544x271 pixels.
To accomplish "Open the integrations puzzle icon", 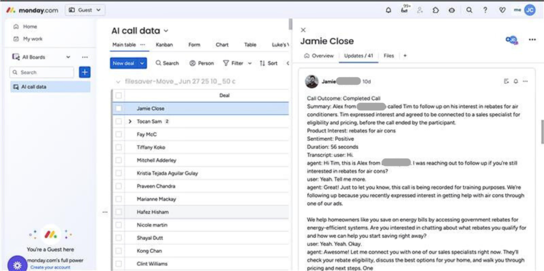I will tap(436, 10).
